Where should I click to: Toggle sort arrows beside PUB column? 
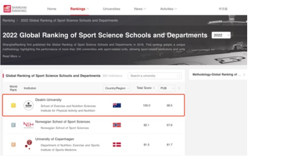(179, 88)
